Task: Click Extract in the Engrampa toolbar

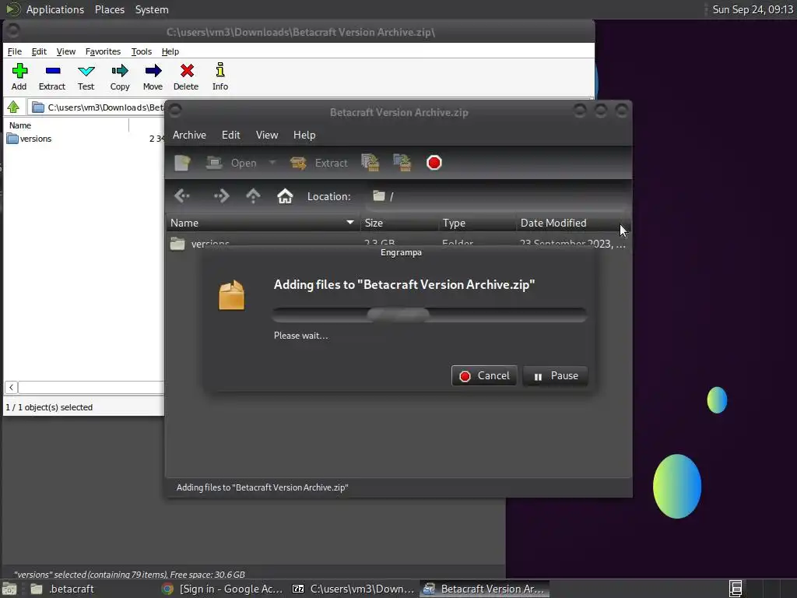Action: pos(319,163)
